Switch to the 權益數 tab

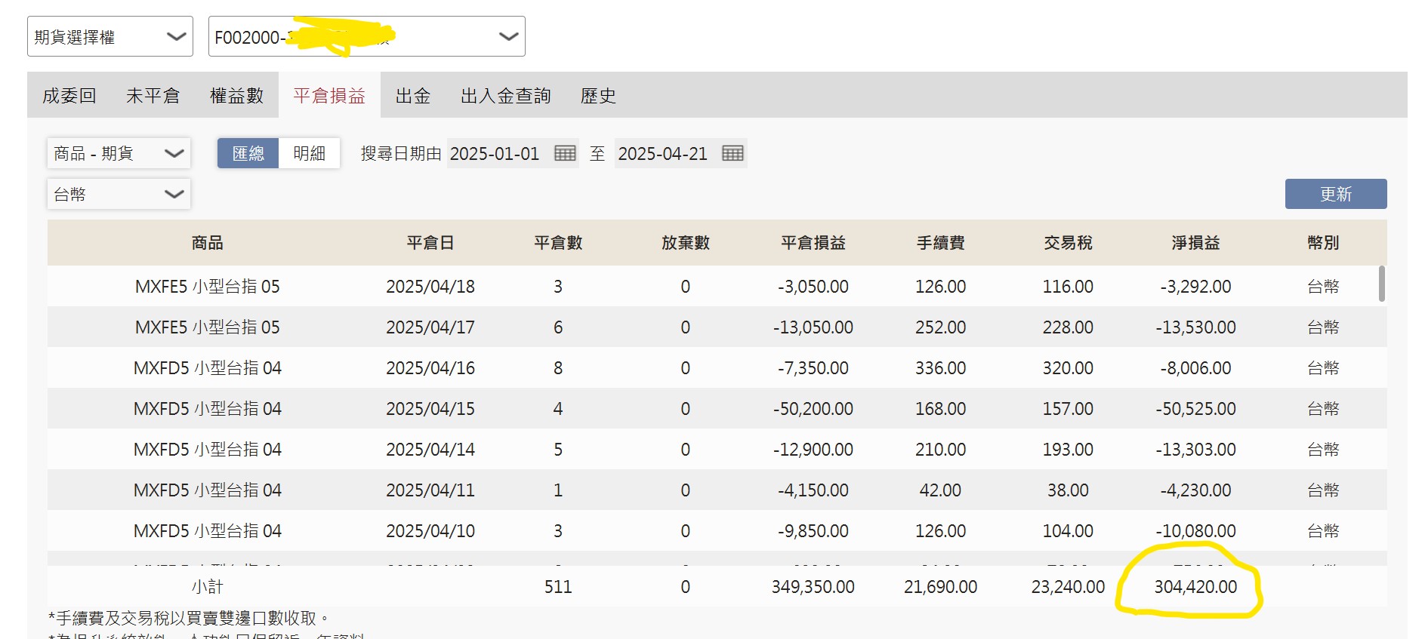(237, 96)
